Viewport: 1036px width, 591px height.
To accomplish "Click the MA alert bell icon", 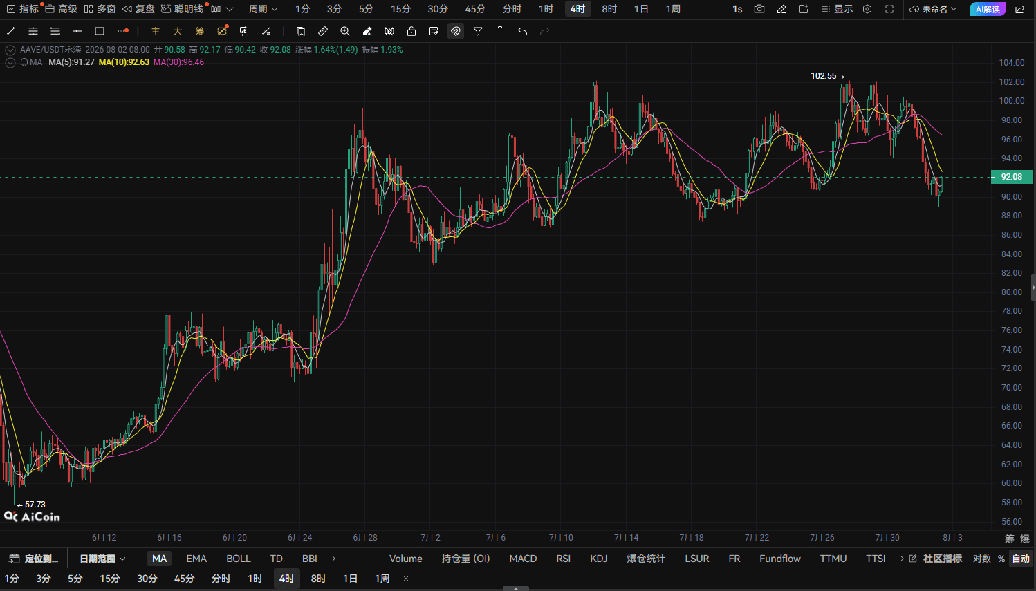I will [x=24, y=62].
